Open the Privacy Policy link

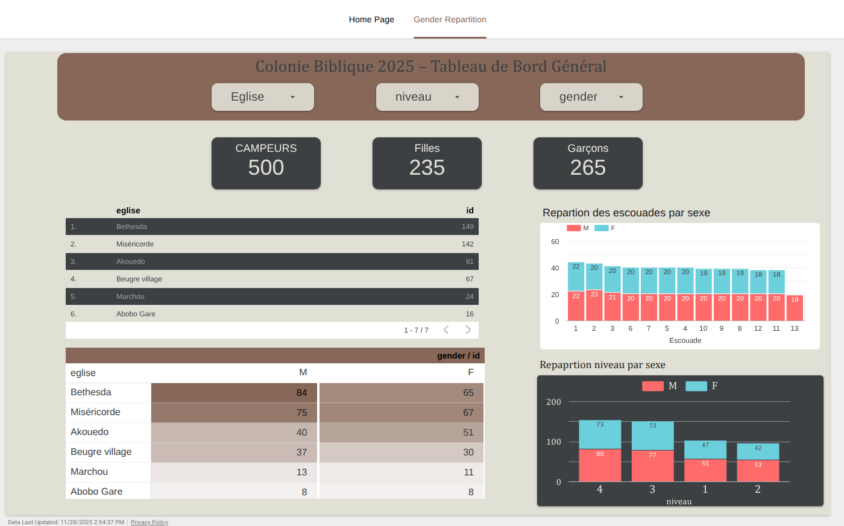pyautogui.click(x=149, y=522)
